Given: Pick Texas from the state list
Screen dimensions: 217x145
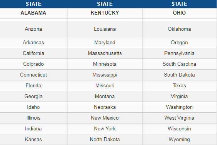Looking at the screenshot, I should [x=180, y=86].
